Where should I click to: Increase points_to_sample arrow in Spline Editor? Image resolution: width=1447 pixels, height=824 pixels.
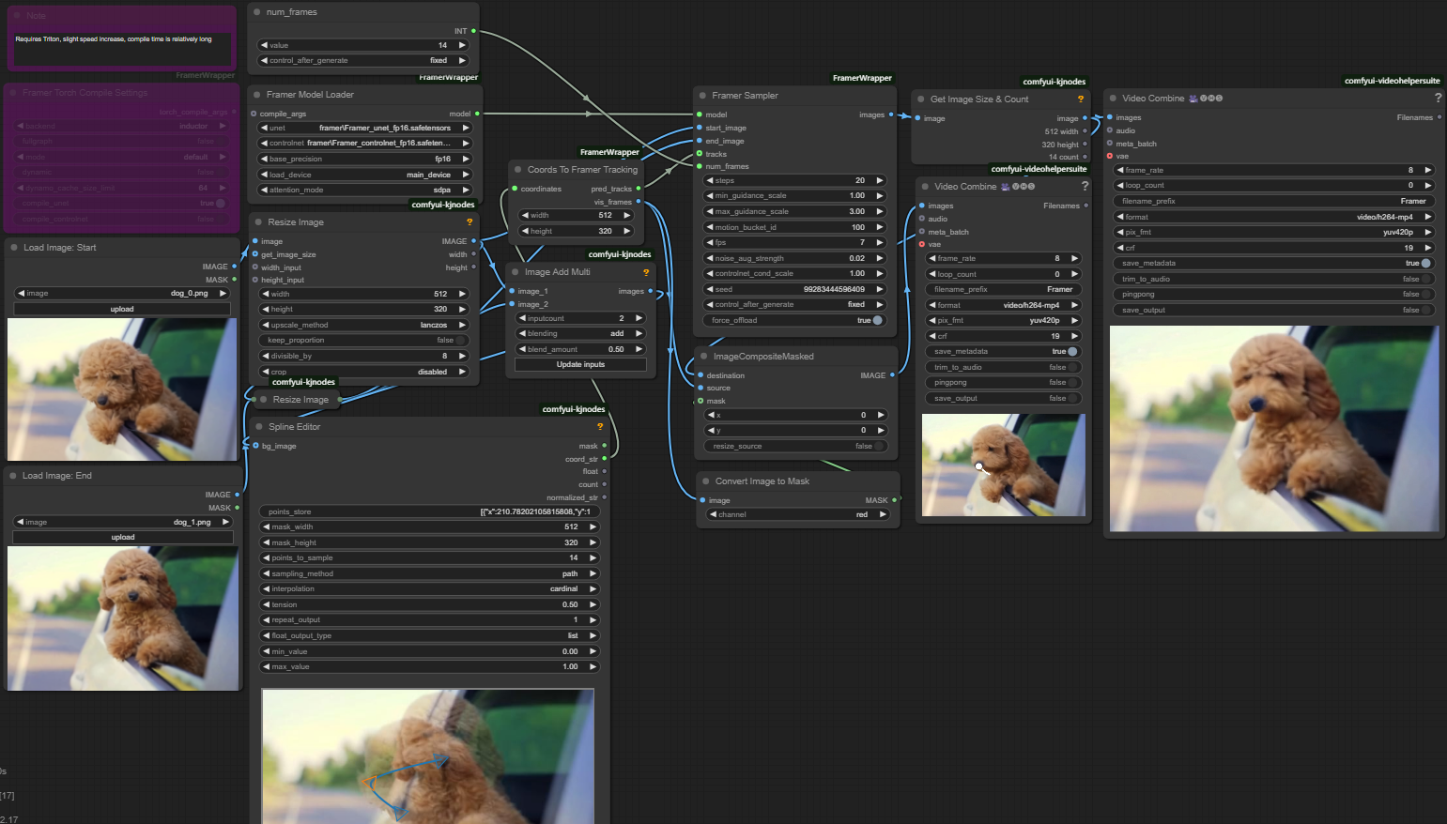593,557
